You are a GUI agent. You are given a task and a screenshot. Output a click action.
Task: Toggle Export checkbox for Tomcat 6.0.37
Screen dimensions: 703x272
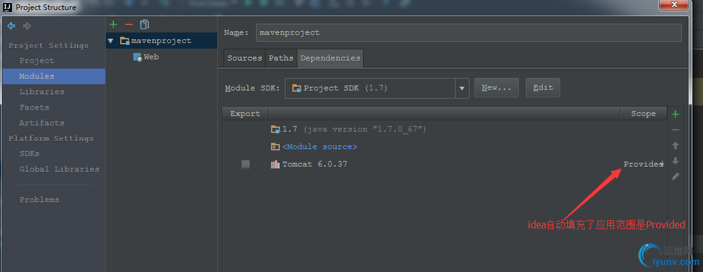tap(245, 164)
